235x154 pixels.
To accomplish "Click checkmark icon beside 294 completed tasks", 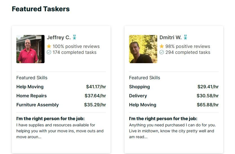I will (162, 52).
